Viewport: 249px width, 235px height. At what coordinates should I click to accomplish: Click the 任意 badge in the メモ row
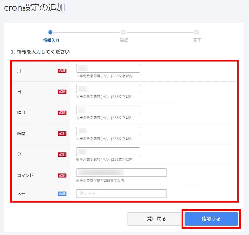62,194
